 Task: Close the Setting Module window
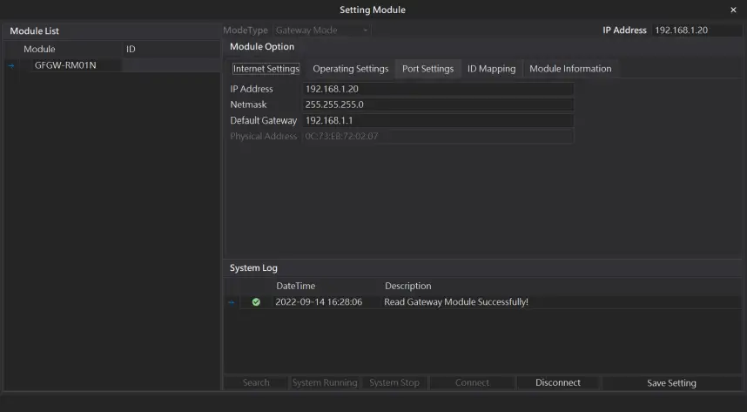pyautogui.click(x=733, y=10)
